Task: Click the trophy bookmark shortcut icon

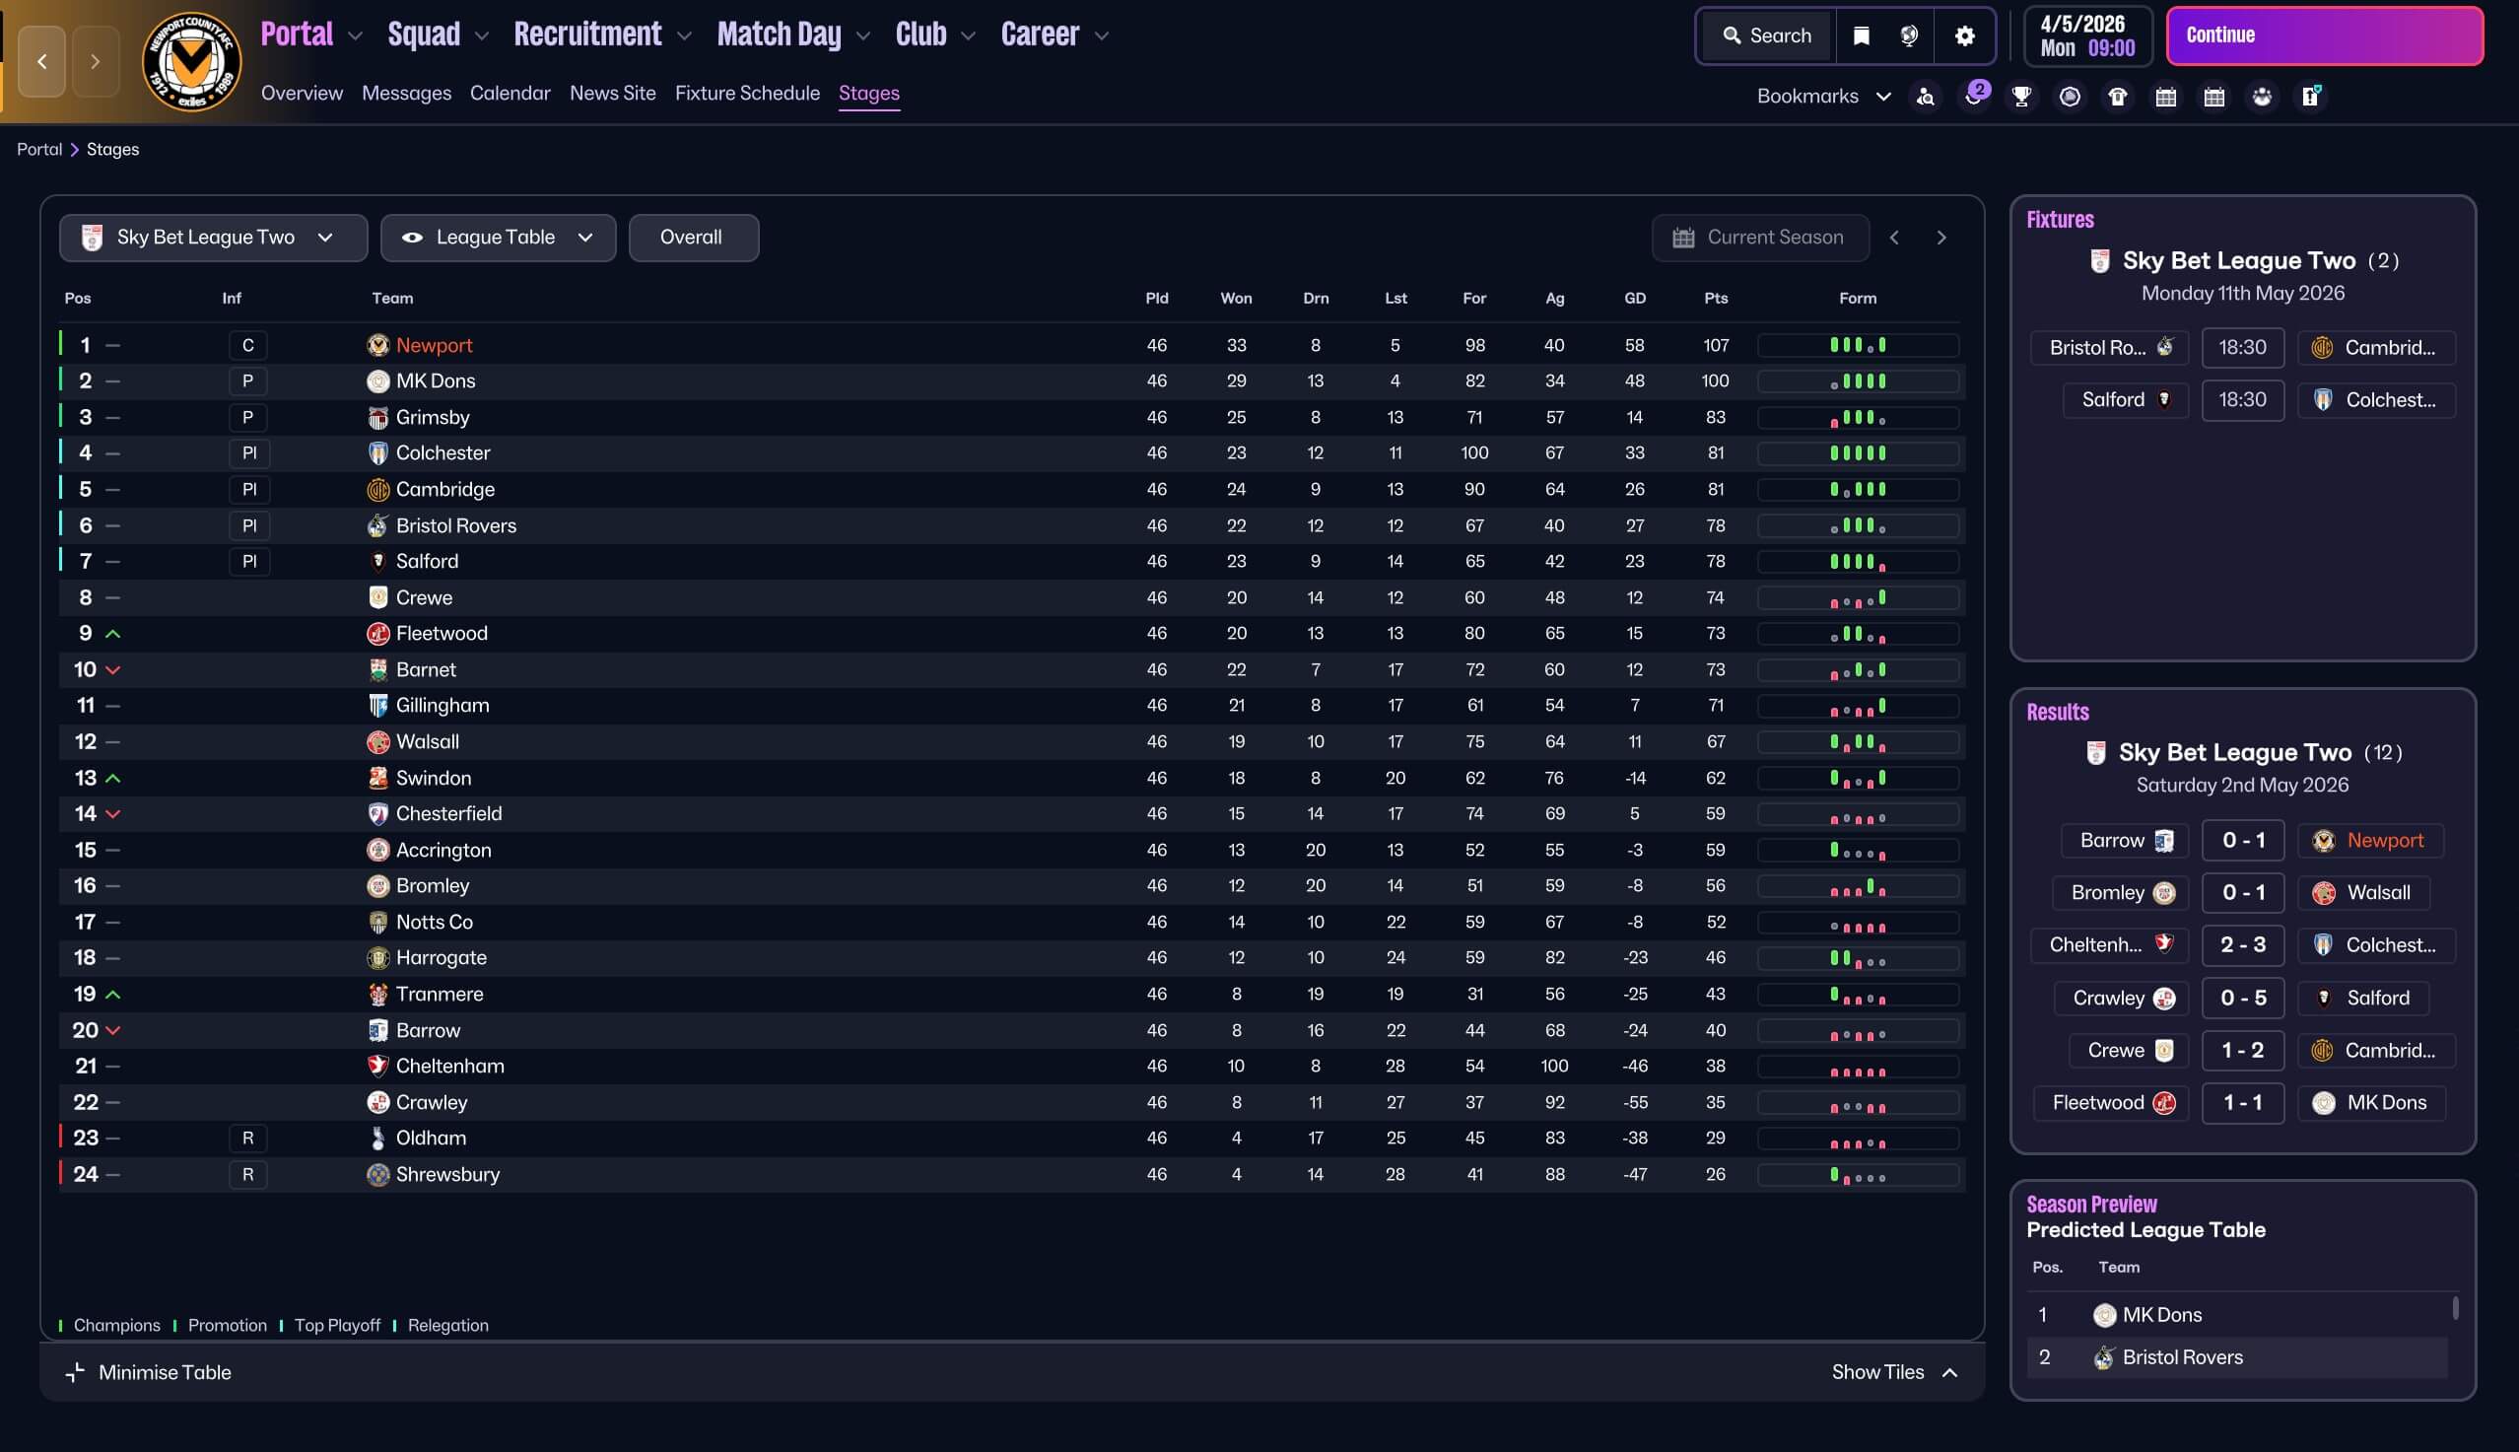Action: [x=2020, y=97]
